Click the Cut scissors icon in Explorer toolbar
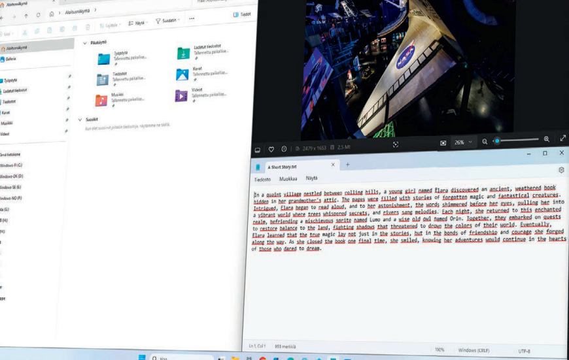 click(25, 32)
